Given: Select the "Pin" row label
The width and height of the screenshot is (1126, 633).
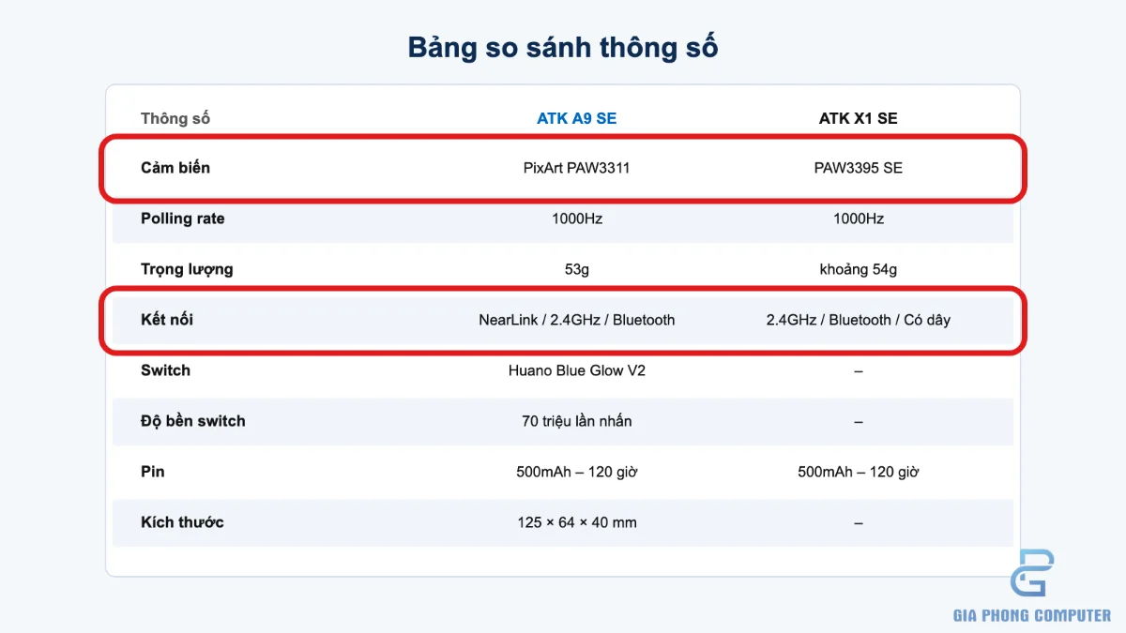Looking at the screenshot, I should point(152,472).
